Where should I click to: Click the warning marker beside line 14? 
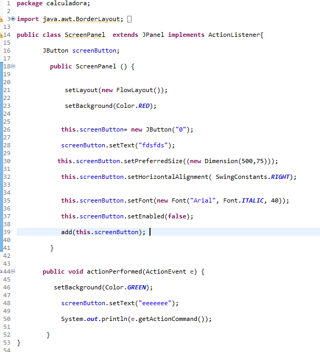[x=2, y=35]
